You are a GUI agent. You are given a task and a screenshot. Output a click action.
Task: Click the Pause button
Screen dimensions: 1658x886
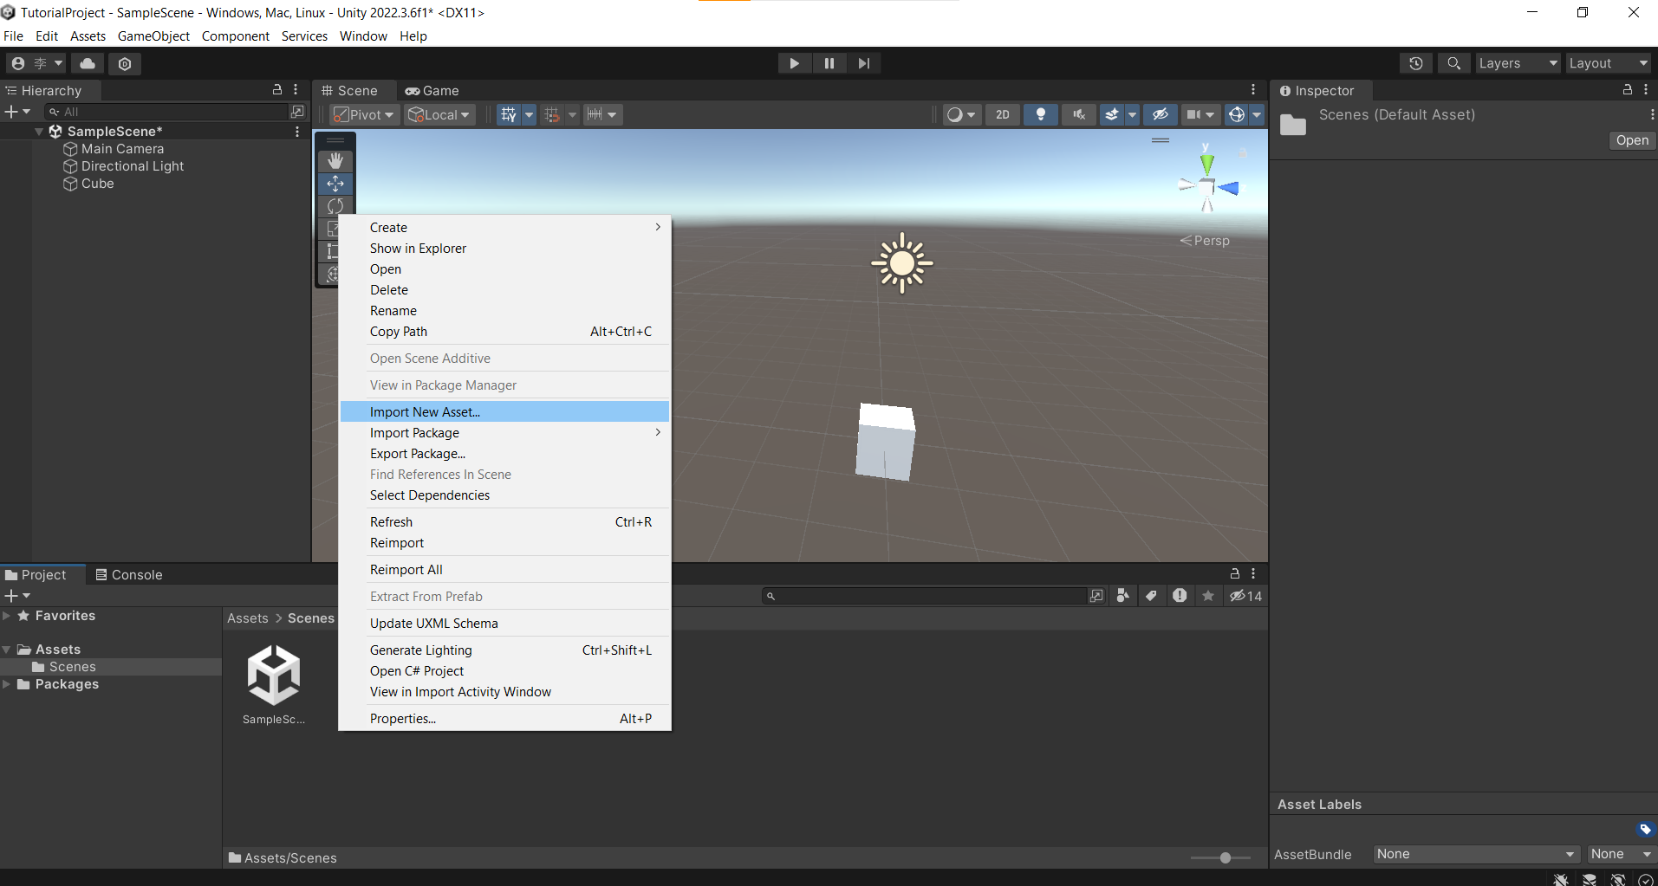(829, 63)
